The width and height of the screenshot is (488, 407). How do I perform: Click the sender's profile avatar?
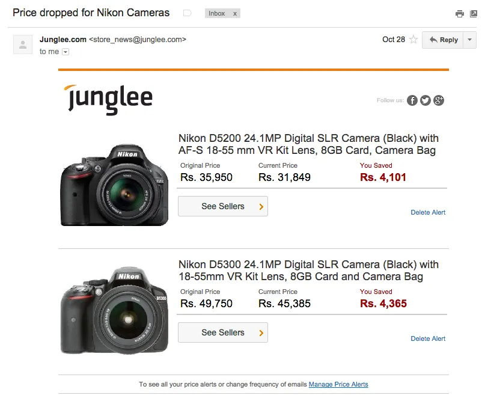coord(23,44)
